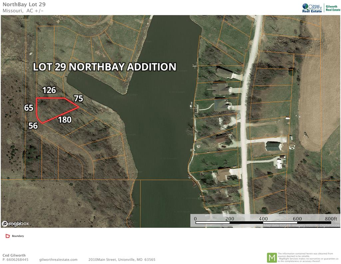Click the 56 dimension label
The image size is (341, 264).
click(33, 126)
